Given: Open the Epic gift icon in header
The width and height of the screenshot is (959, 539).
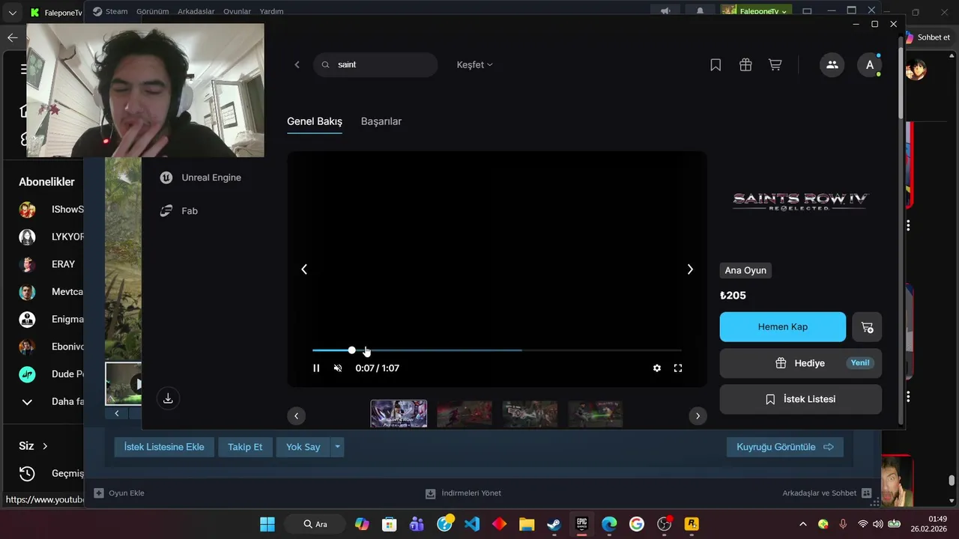Looking at the screenshot, I should coord(745,65).
